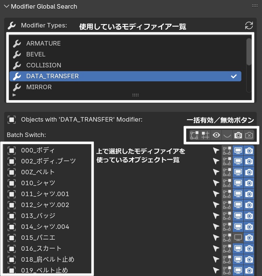Image resolution: width=262 pixels, height=276 pixels.
Task: Batch enable edit mode display
Action: (x=194, y=135)
